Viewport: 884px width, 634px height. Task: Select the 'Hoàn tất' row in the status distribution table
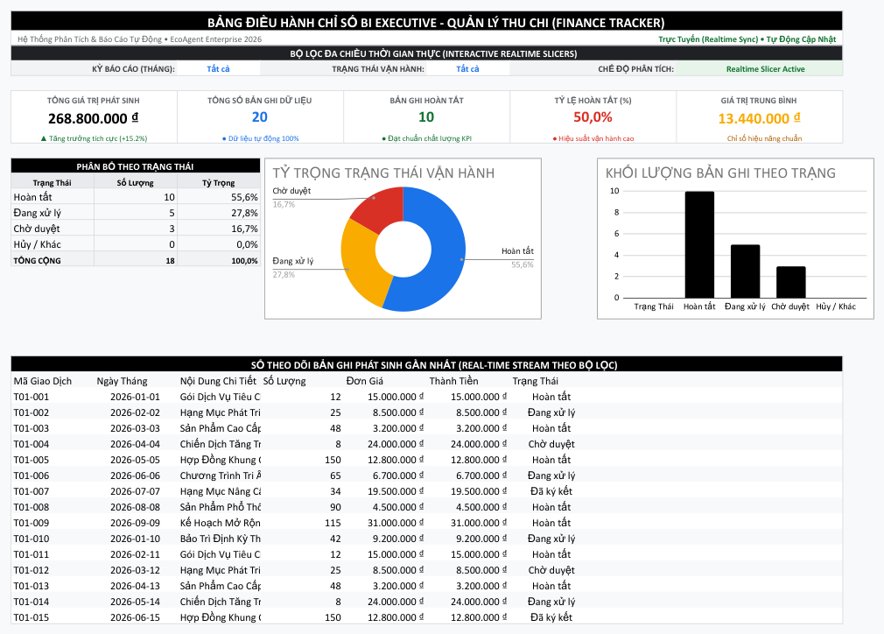pos(136,197)
